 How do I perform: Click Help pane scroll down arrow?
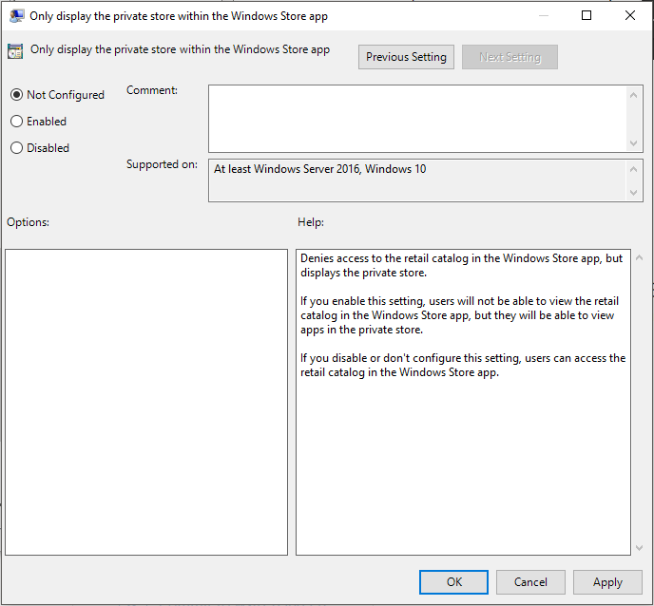(639, 548)
